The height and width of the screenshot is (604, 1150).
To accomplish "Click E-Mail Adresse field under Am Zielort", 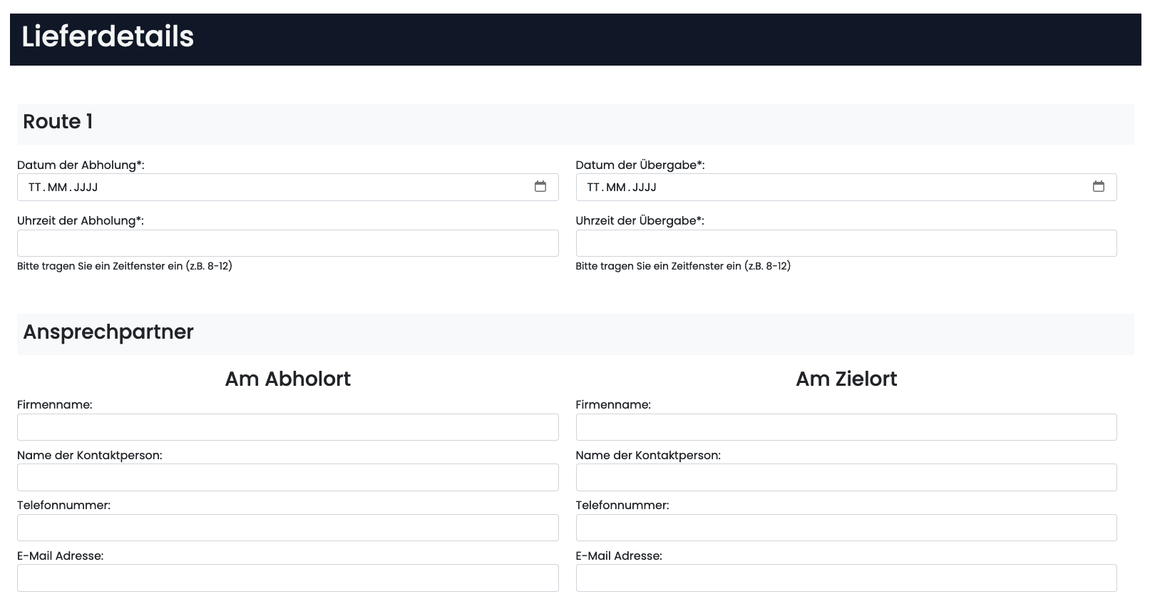I will pyautogui.click(x=846, y=578).
